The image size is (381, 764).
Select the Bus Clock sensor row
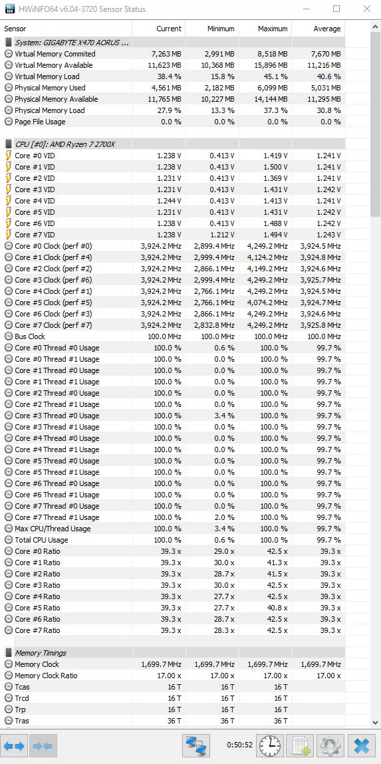click(x=173, y=336)
